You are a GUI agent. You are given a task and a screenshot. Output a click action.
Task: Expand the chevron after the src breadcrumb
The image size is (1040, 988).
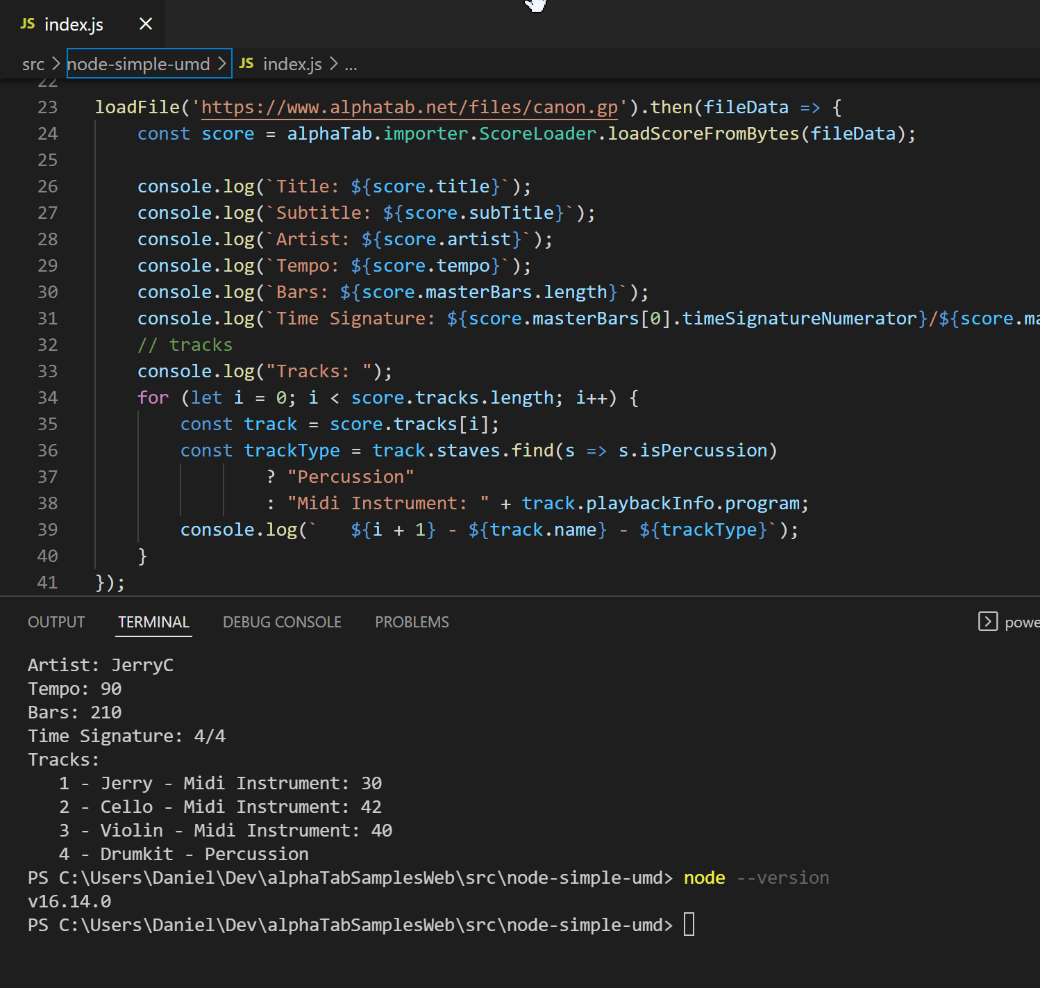56,63
